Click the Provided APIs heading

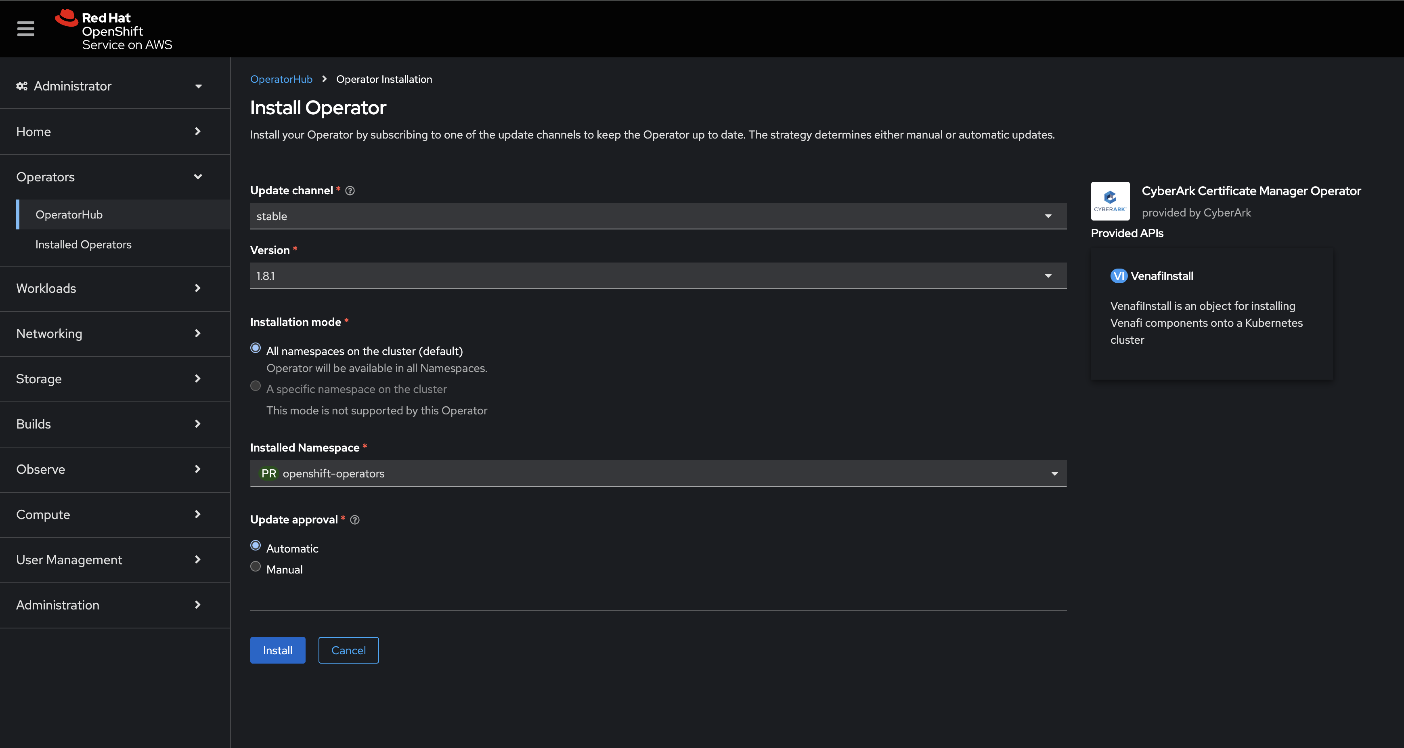click(x=1127, y=233)
